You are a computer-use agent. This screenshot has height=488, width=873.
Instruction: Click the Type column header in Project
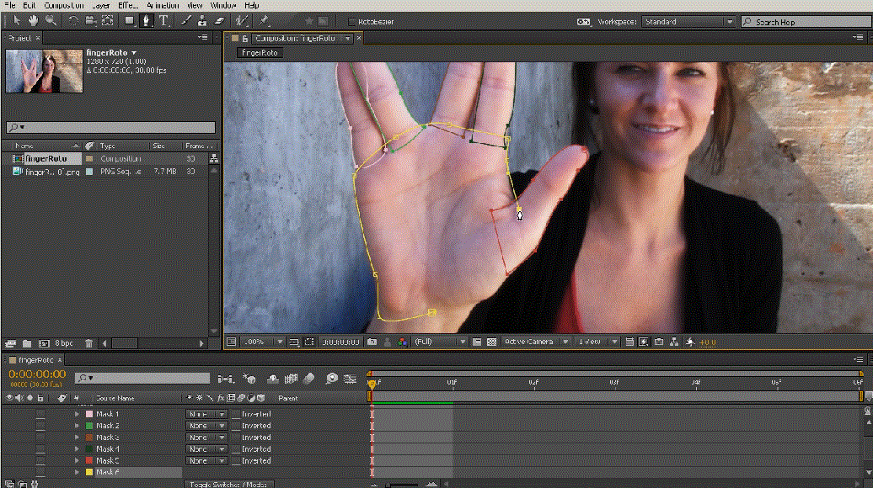(x=108, y=146)
